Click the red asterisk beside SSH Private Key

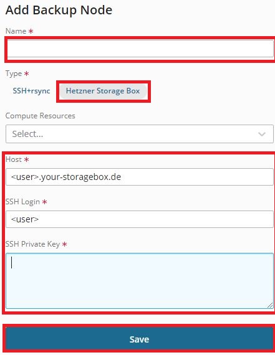tap(65, 244)
